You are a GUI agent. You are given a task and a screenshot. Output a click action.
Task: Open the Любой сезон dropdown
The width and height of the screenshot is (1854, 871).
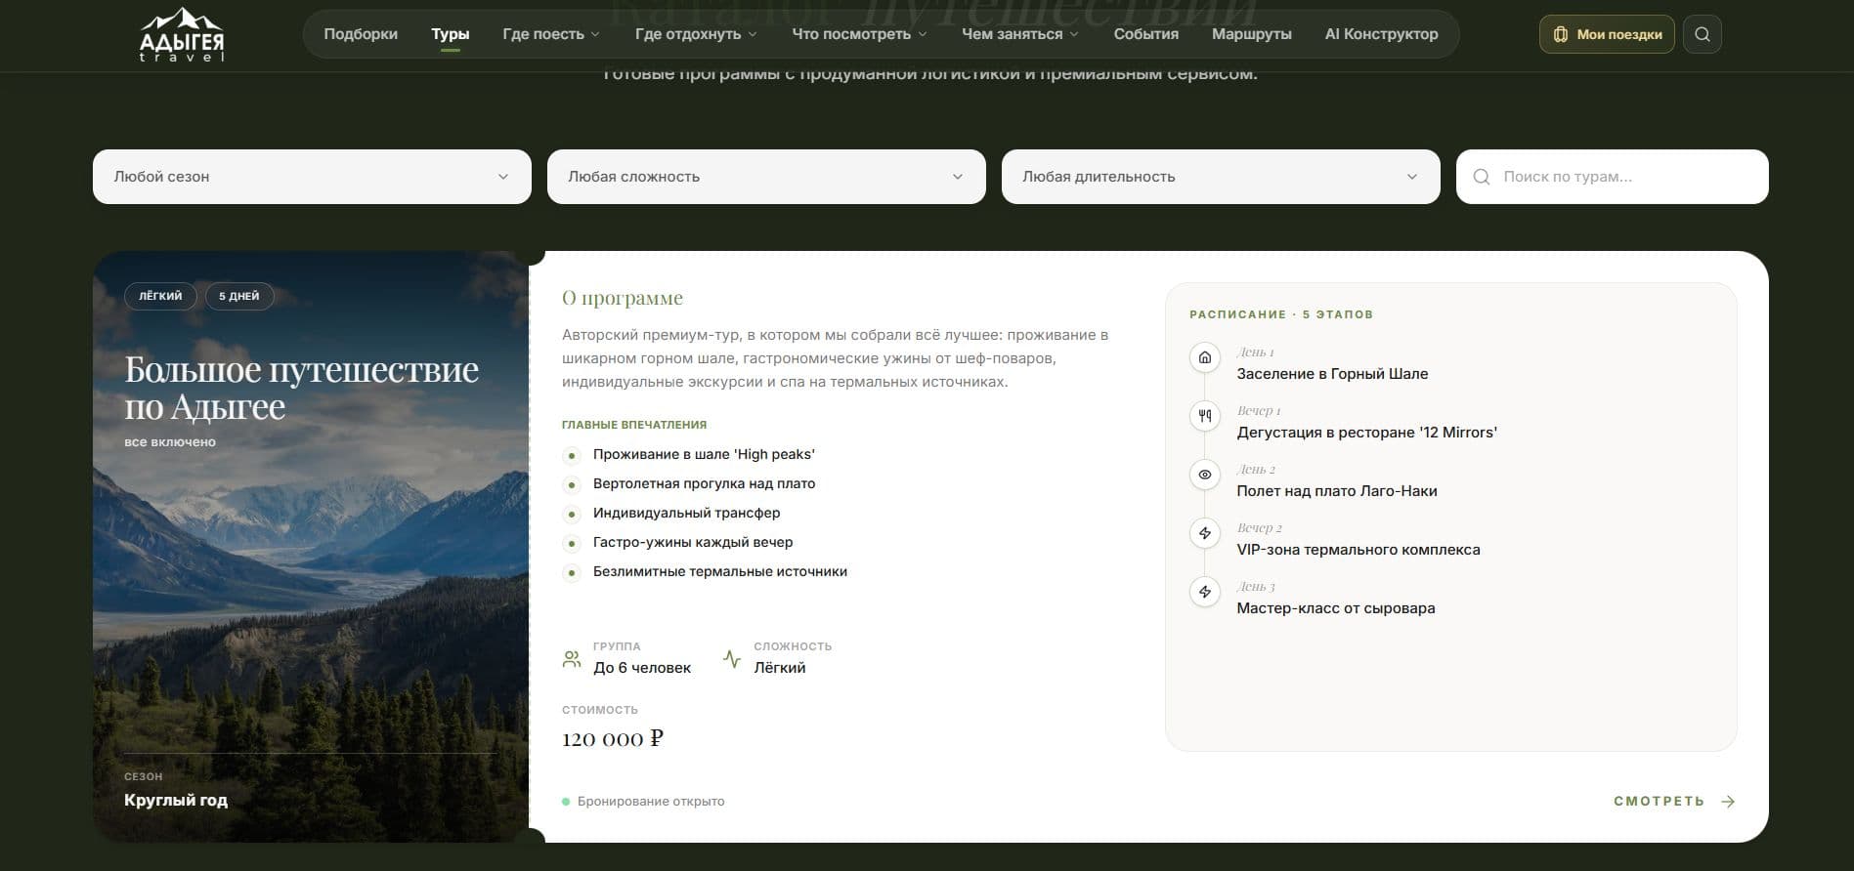(312, 177)
